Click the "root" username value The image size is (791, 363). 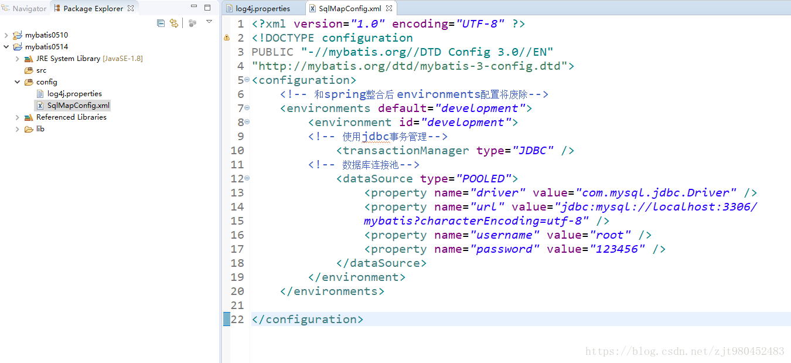(610, 235)
